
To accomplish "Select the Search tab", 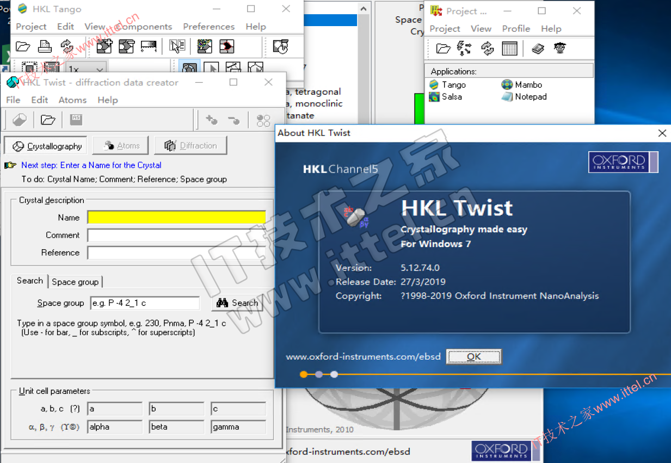I will pyautogui.click(x=29, y=281).
